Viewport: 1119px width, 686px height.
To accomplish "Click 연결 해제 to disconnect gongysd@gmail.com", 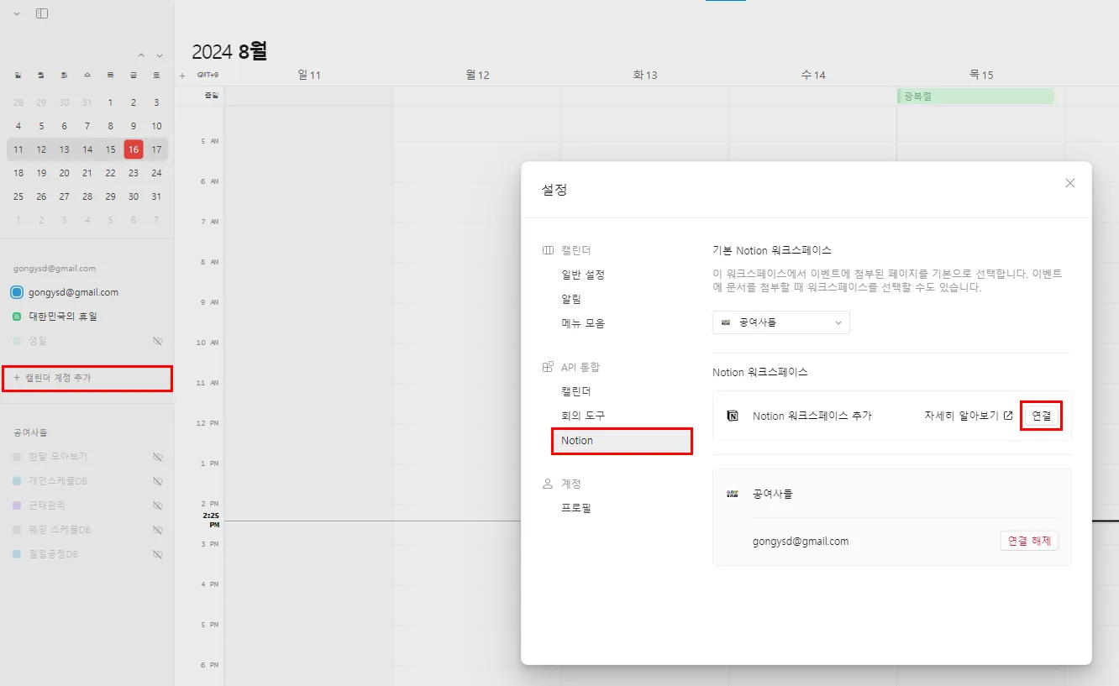I will coord(1029,541).
